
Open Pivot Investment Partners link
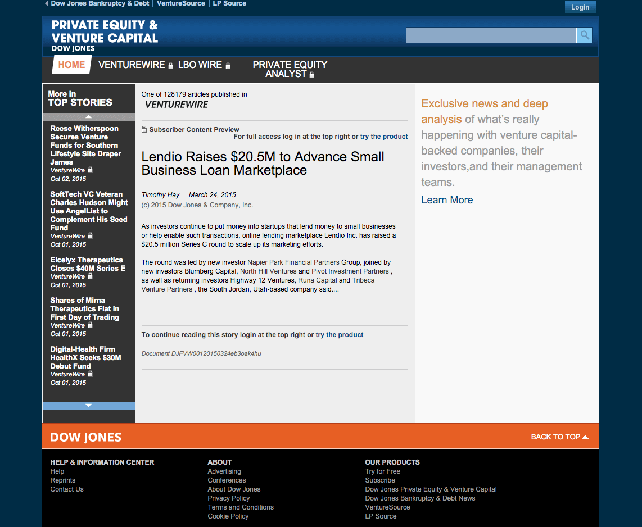coord(350,271)
